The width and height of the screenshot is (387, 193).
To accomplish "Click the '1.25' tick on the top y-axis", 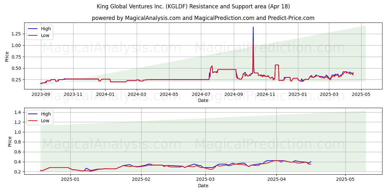I will tap(17, 34).
